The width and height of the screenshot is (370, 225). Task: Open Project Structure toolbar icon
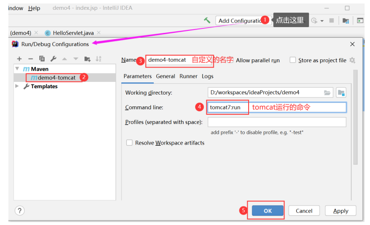point(346,21)
